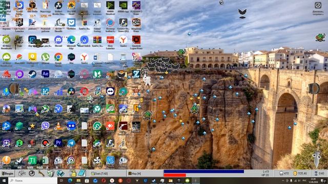Open the Word document desktop file
Screen dimensions: 328x184
[x=97, y=57]
